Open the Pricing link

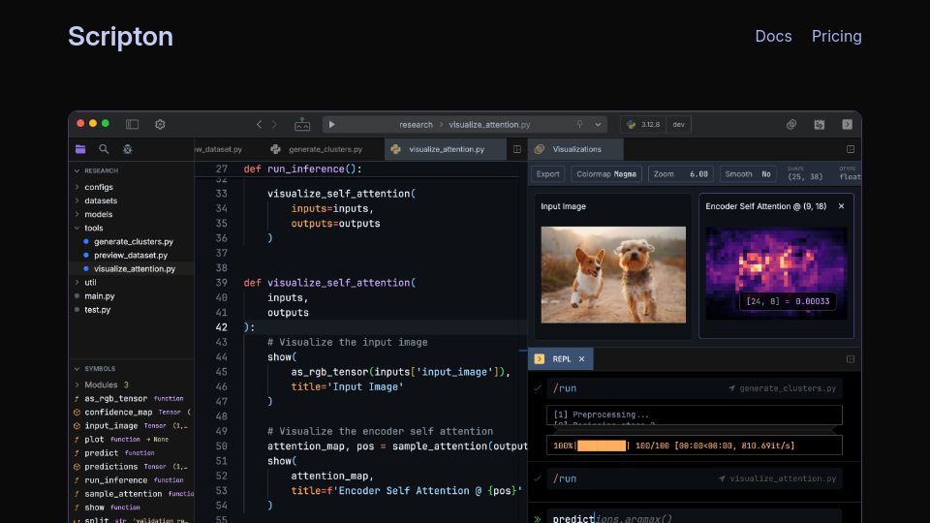point(836,36)
